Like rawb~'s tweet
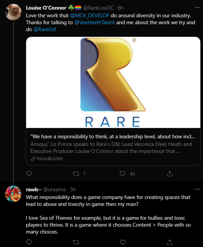This screenshot has height=247, width=203. tap(123, 242)
